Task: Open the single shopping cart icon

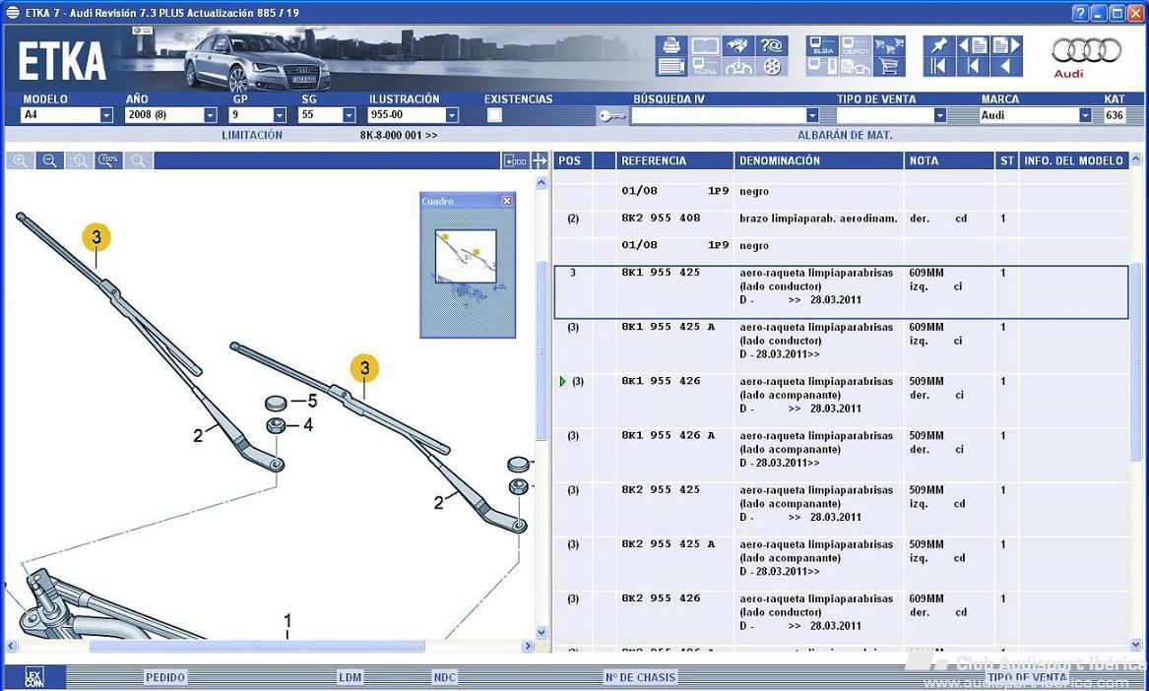Action: point(889,67)
